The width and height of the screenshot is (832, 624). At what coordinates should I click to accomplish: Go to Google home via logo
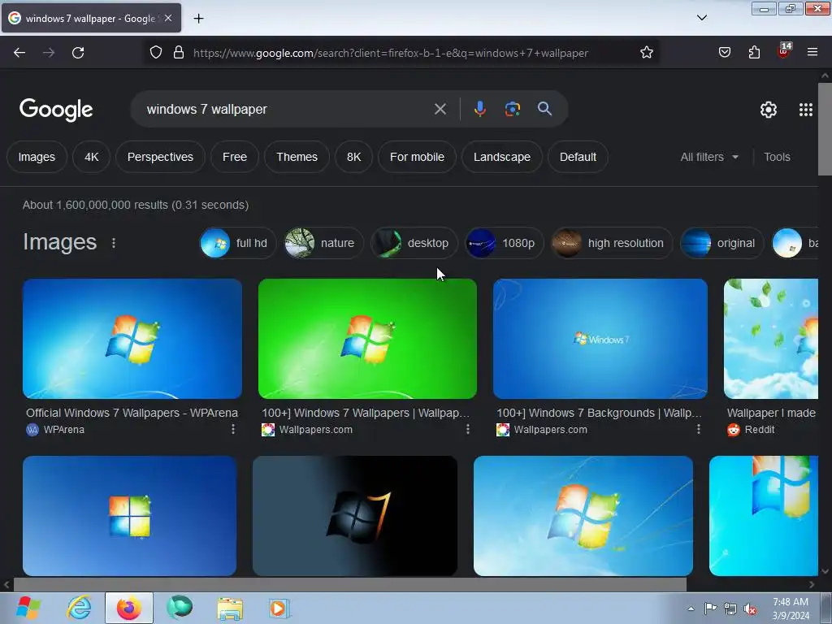[56, 110]
